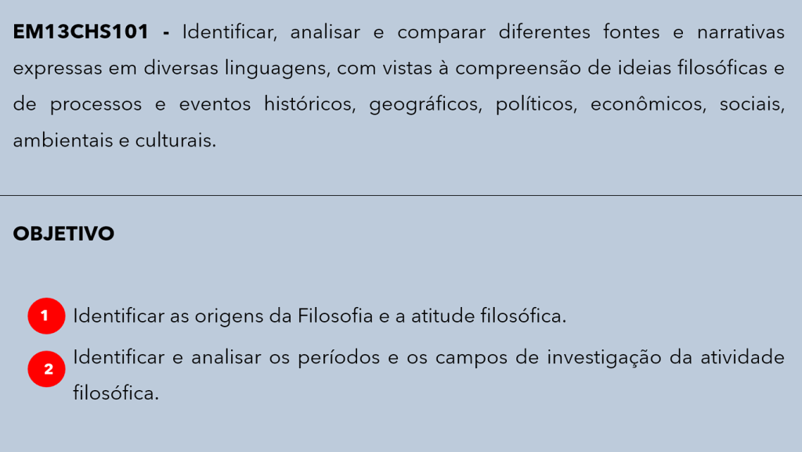
Task: Click the red circle numbered 2
Action: (49, 369)
